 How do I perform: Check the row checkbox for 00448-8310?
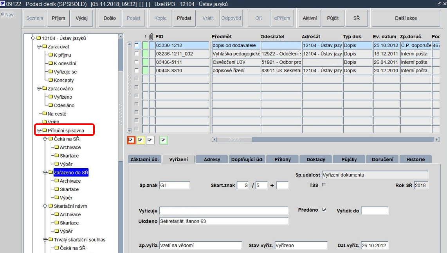click(x=137, y=70)
